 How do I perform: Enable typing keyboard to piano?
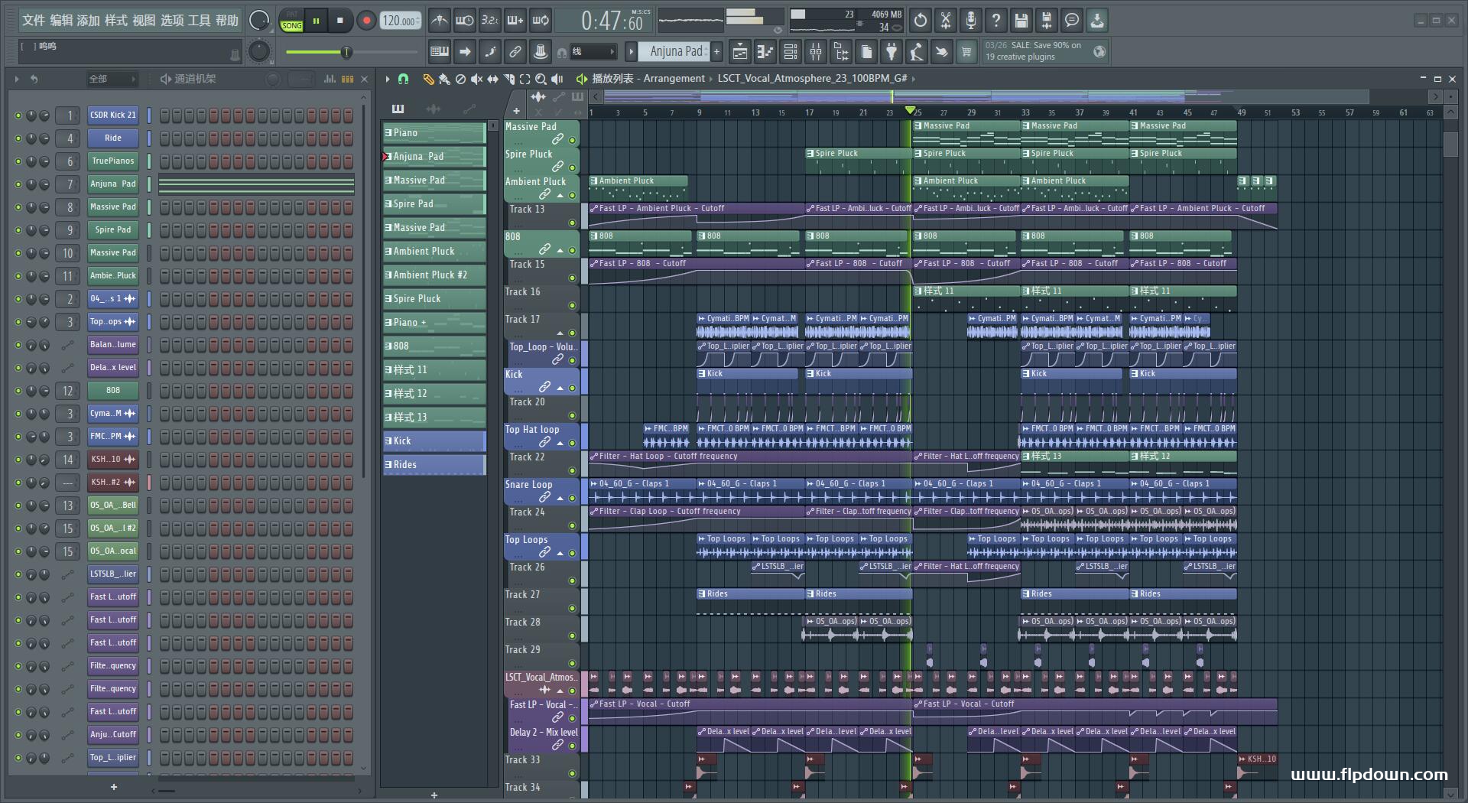tap(440, 52)
